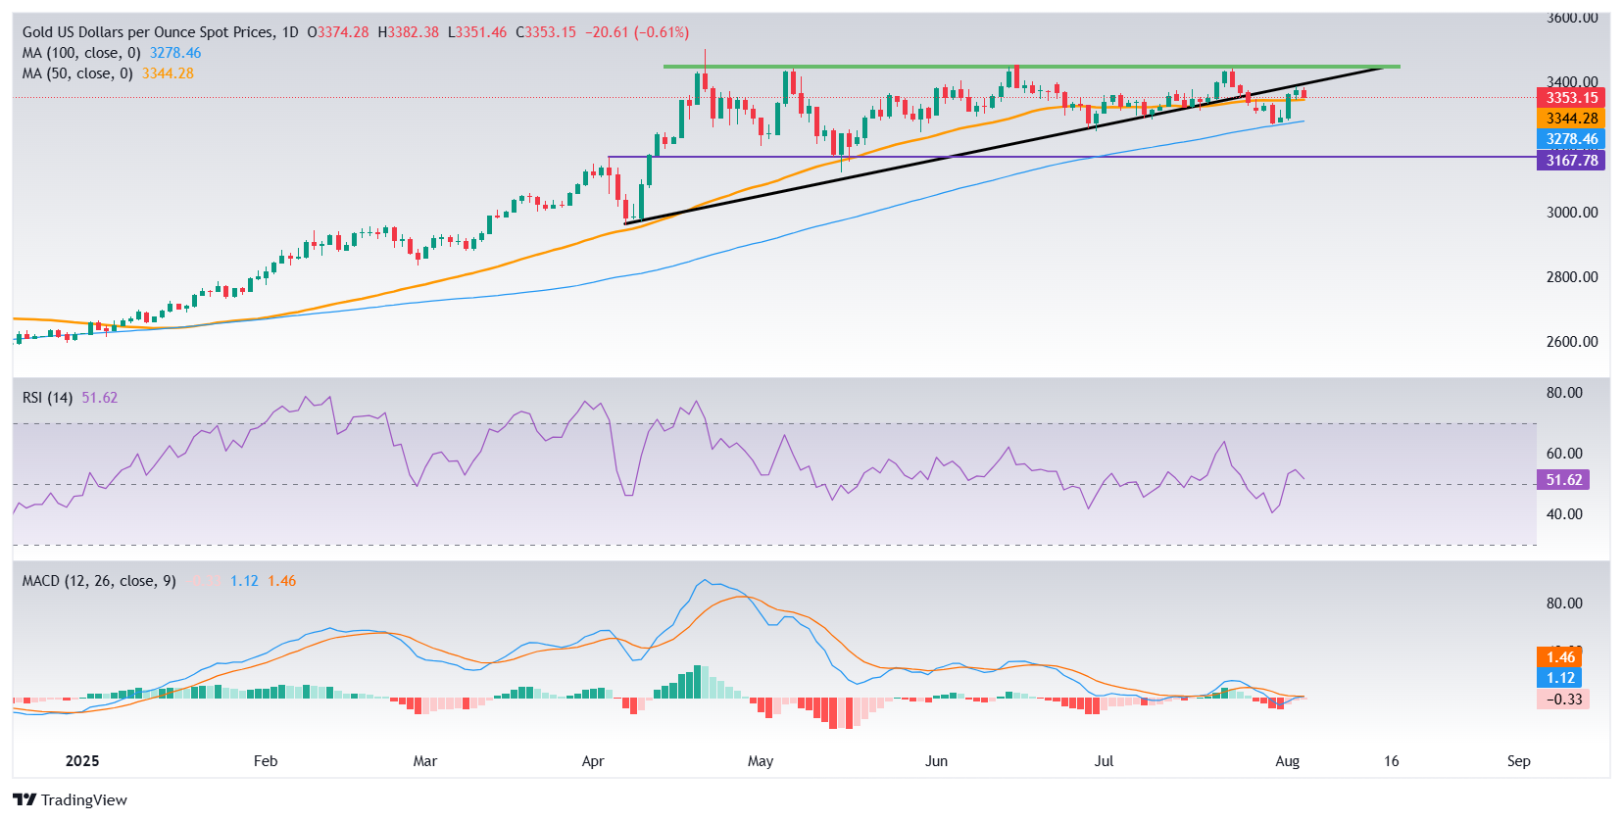This screenshot has width=1623, height=821.
Task: Open the MA (50, close, 0) indicator legend
Action: point(77,73)
